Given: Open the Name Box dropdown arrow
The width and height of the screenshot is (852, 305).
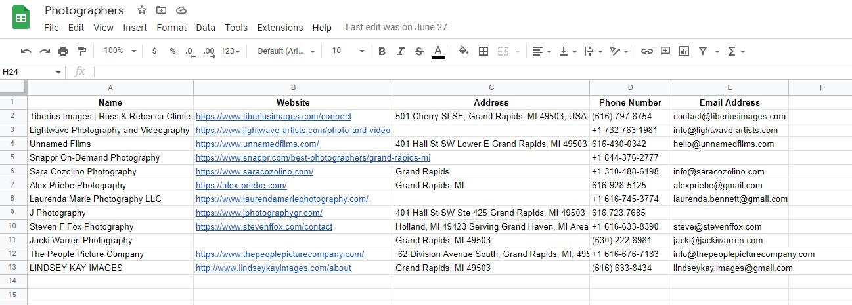Looking at the screenshot, I should point(58,72).
